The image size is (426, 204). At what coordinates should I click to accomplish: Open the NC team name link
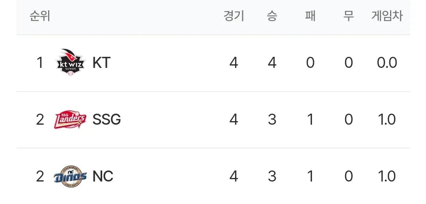click(x=103, y=176)
